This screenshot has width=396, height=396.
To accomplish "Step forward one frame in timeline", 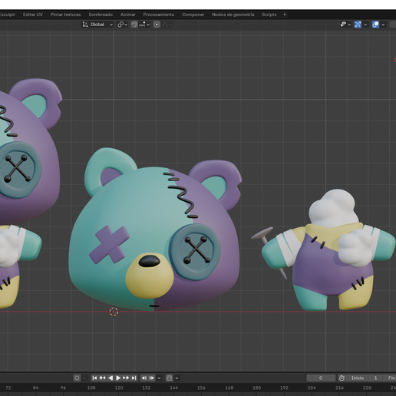I will (x=152, y=378).
